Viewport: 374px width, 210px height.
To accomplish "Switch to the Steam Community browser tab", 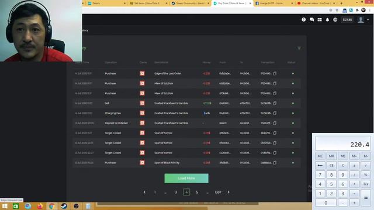I will click(191, 3).
